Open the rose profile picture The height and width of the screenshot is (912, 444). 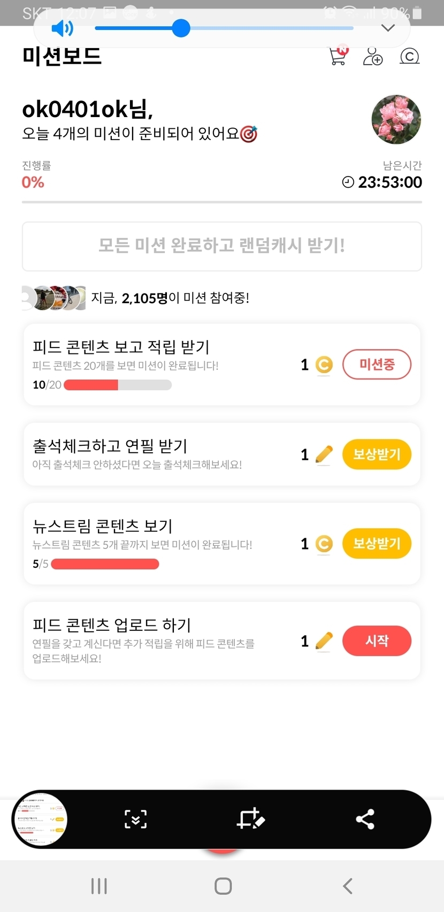[x=396, y=120]
